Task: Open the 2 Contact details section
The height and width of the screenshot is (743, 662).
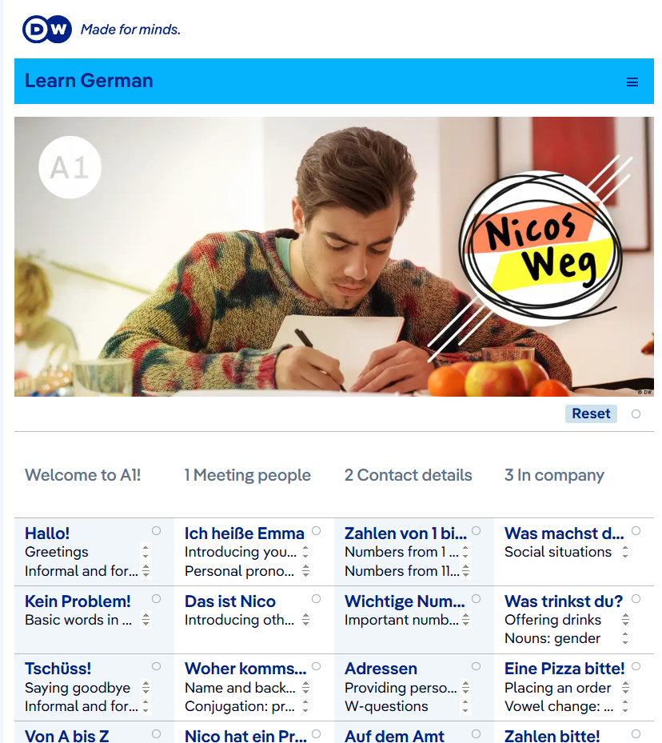Action: 409,475
